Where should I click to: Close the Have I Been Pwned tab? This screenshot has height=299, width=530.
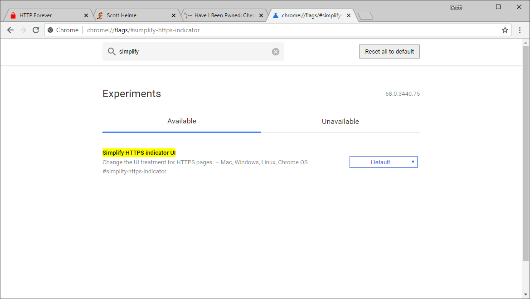click(x=261, y=15)
